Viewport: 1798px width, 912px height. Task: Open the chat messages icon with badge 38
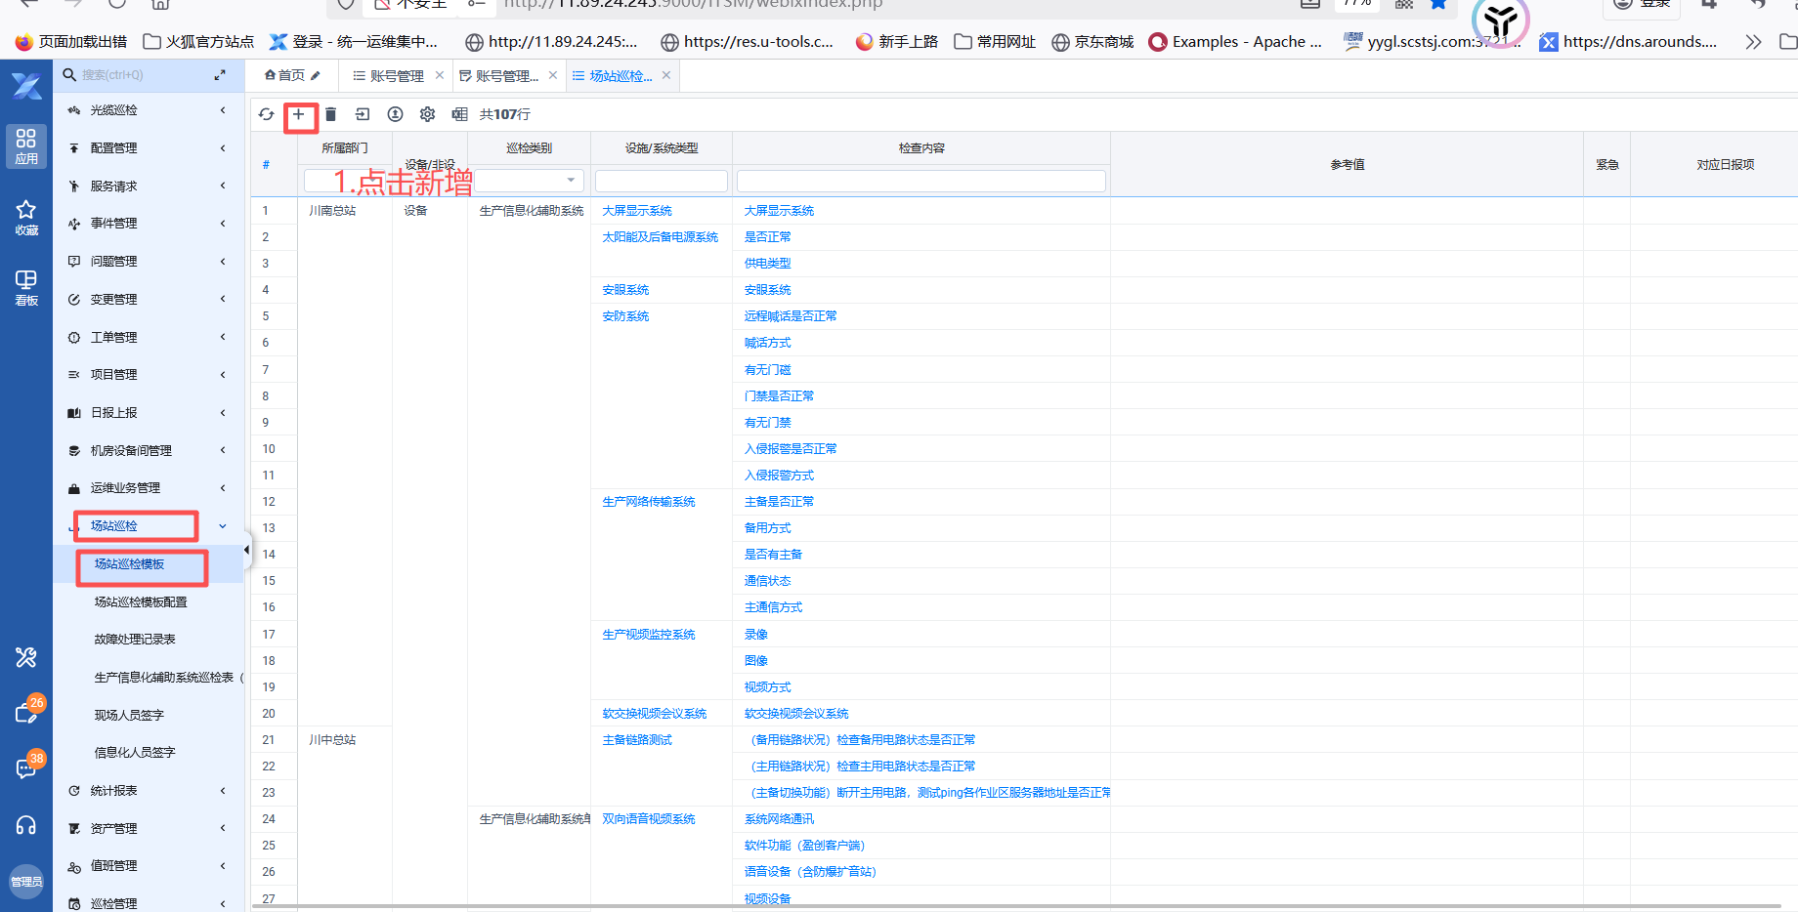pyautogui.click(x=26, y=768)
